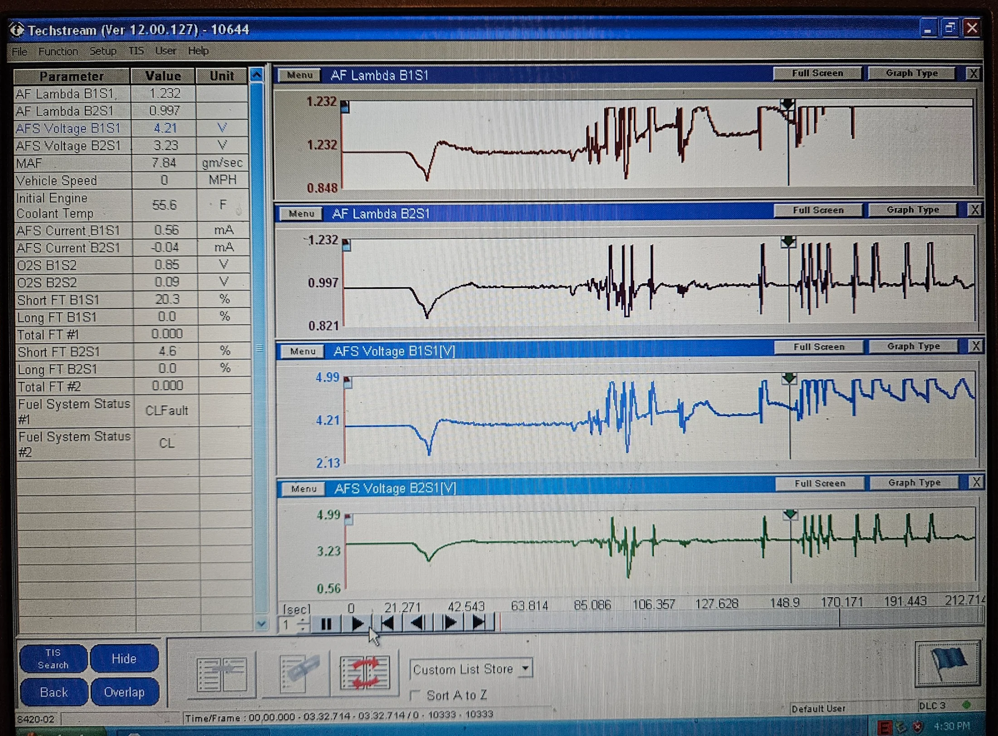Select the Short FT B1S1 parameter row

pos(133,300)
